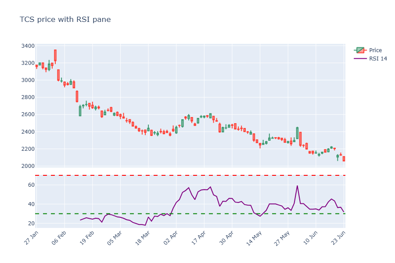Click the red dashed overbought line at 70
Viewport: 395px width, 263px height.
click(x=190, y=175)
